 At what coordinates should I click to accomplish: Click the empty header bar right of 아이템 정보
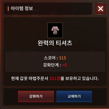[x=63, y=8]
